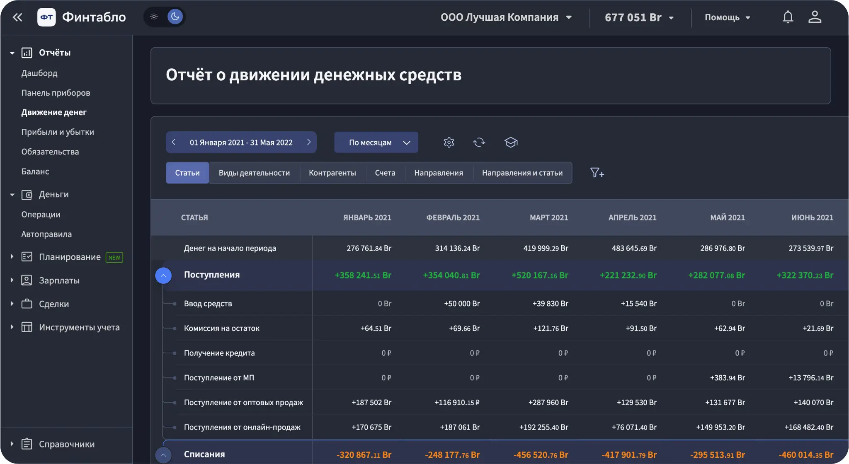Screen dimensions: 849x464
Task: Select Поступление от оптовых продаж row label
Action: click(x=243, y=402)
